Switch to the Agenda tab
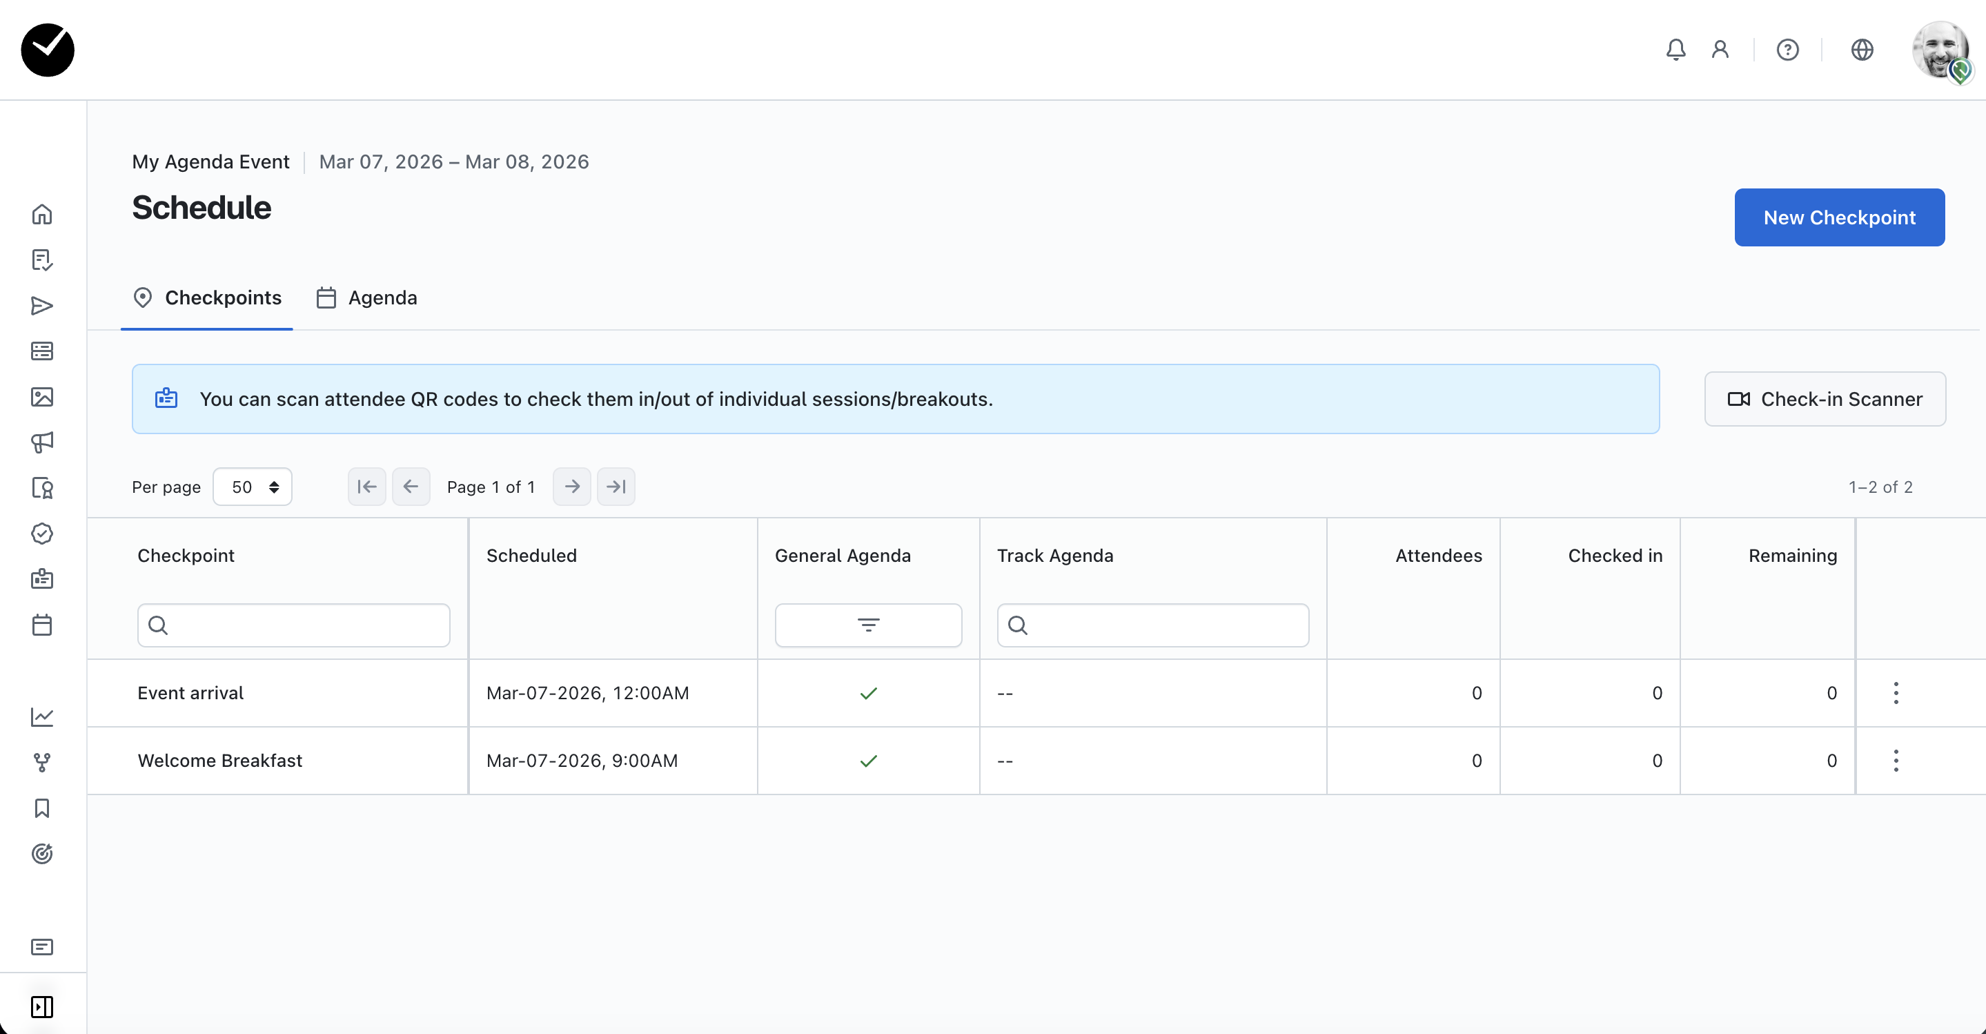Screen dimensions: 1986x1034 coord(367,297)
